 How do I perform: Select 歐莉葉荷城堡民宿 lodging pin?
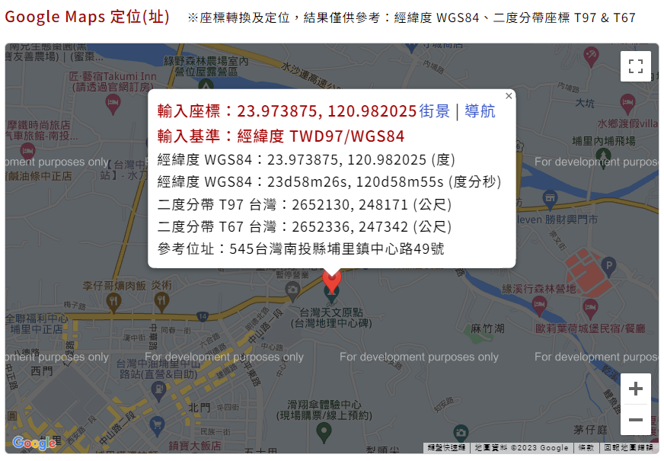pos(590,308)
